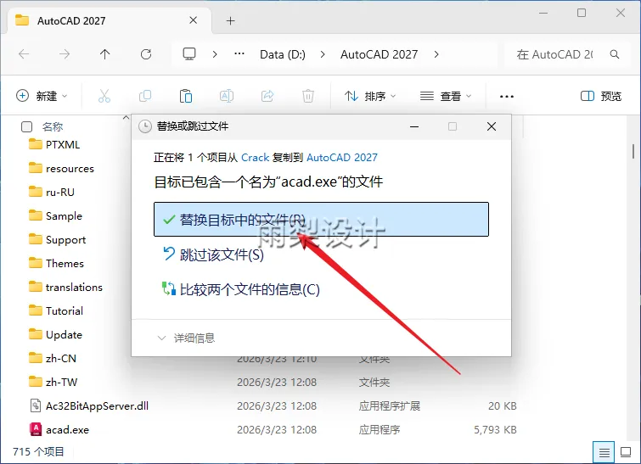Click the Forward navigation arrow
This screenshot has height=464, width=641.
click(65, 54)
